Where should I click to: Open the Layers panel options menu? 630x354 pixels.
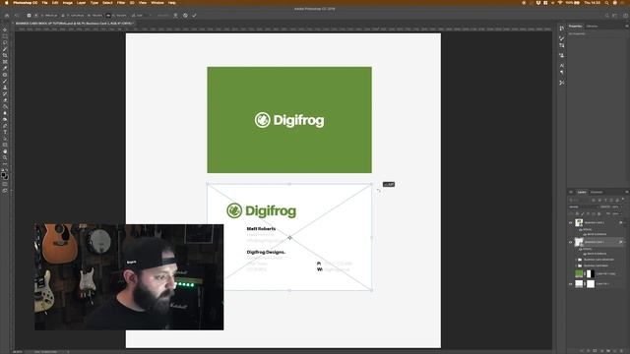(x=626, y=193)
